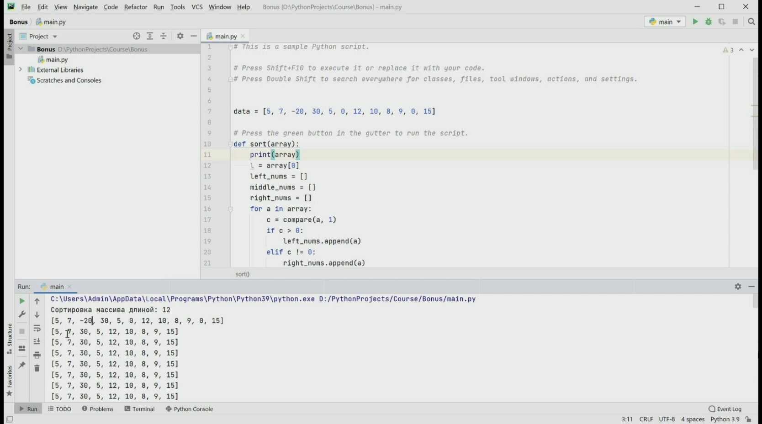Open the Problems tool window
762x424 pixels.
tap(98, 409)
